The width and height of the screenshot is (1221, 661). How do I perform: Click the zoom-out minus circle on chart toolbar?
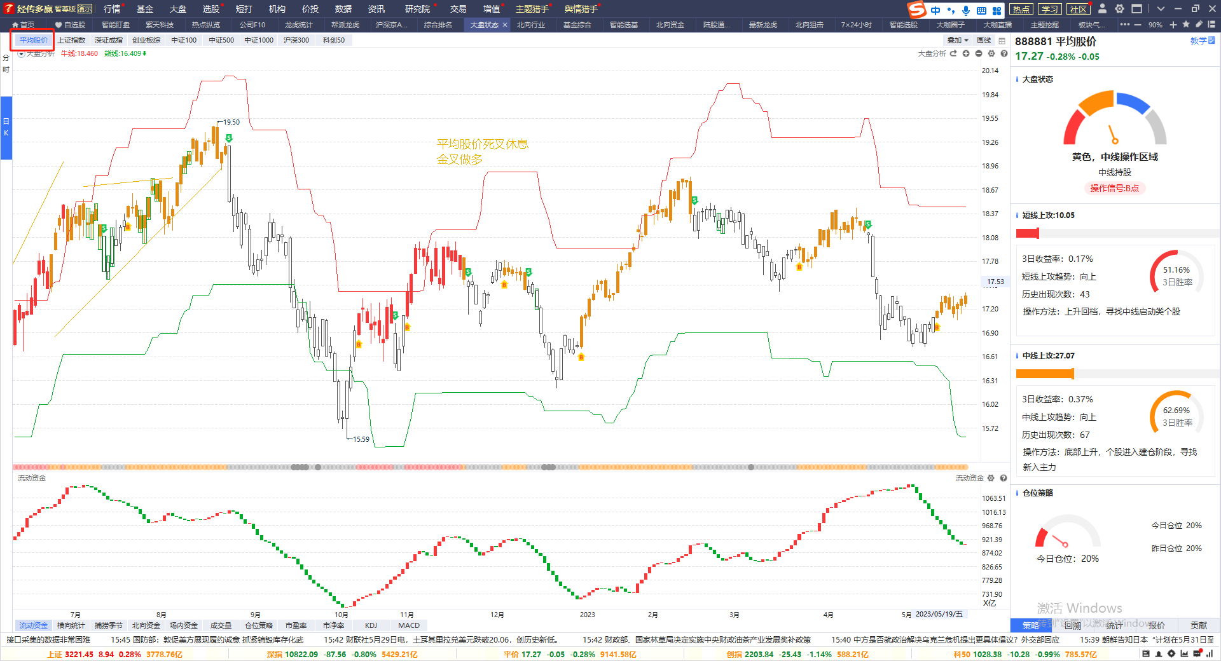click(x=979, y=53)
